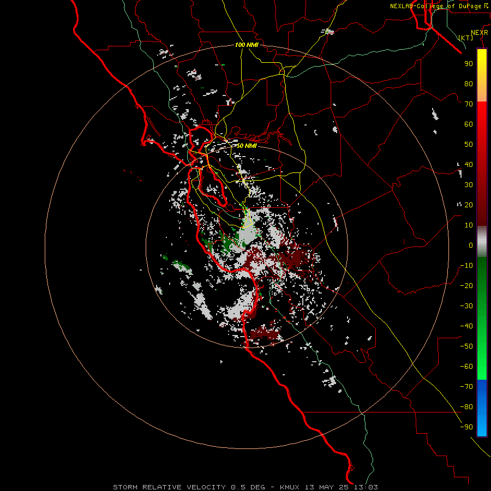Click the positive 80 knot scale label
The image size is (491, 491).
pyautogui.click(x=469, y=83)
